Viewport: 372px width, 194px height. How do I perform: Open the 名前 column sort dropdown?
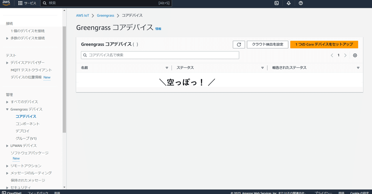(167, 67)
